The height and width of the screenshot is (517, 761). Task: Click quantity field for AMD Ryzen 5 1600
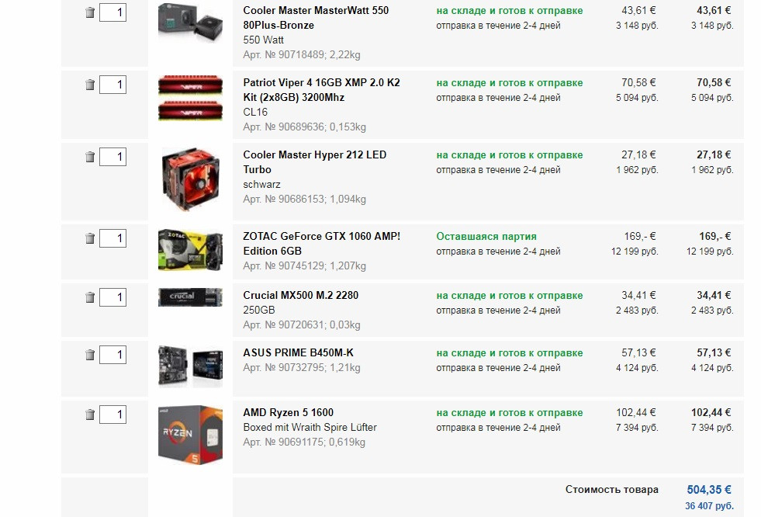112,415
